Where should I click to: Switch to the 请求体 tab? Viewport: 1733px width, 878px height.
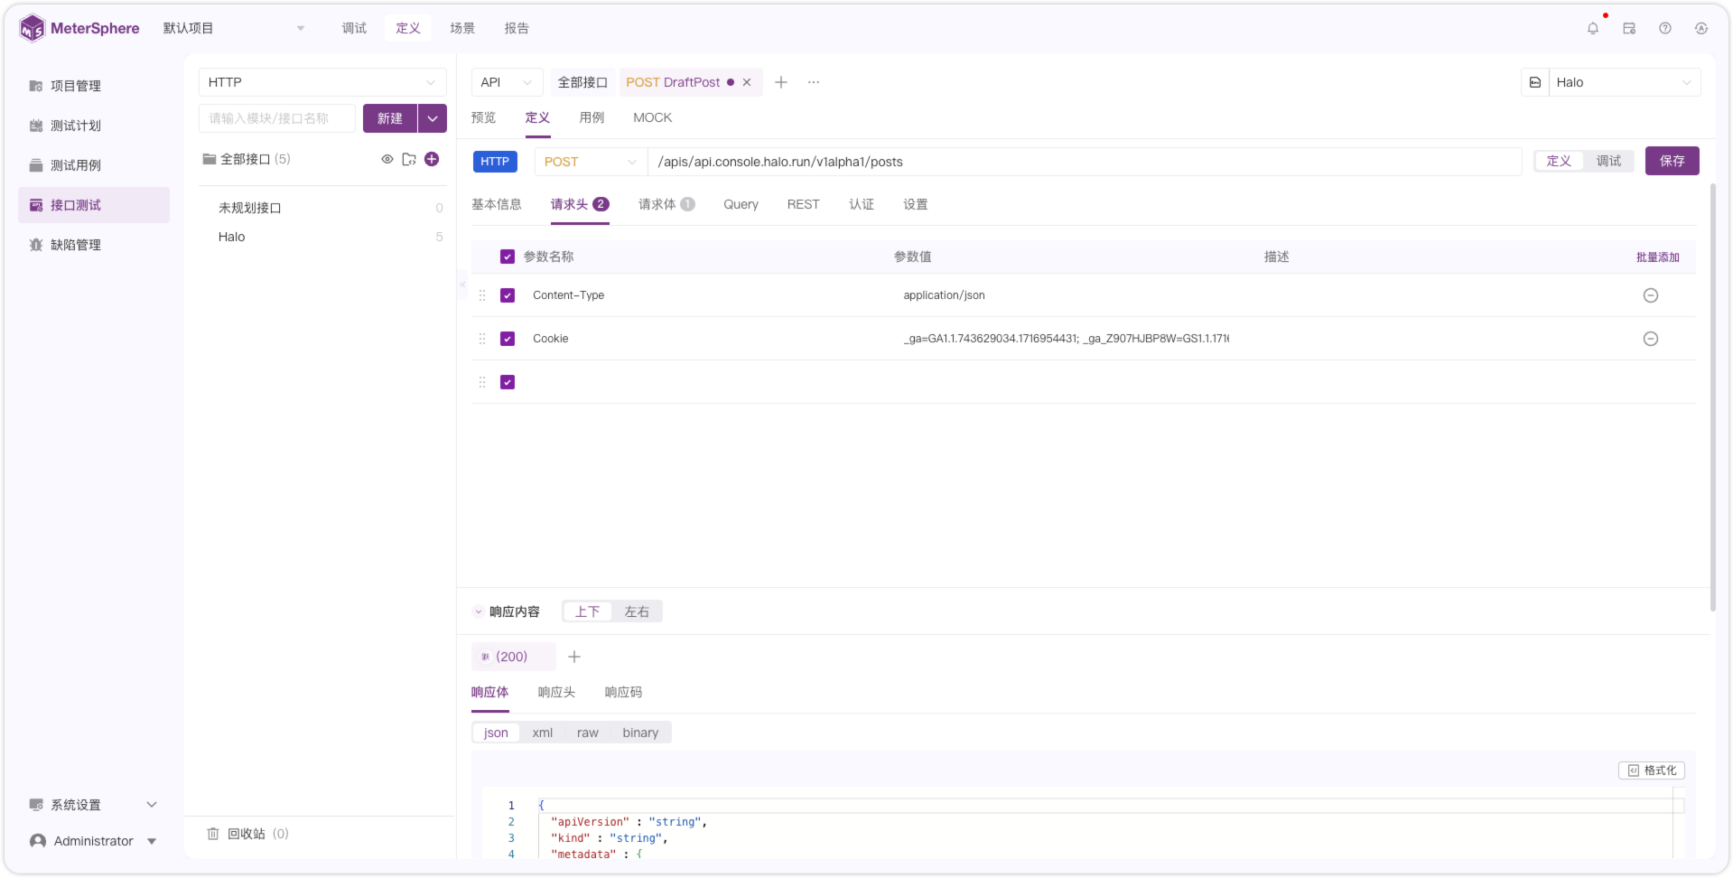point(666,204)
